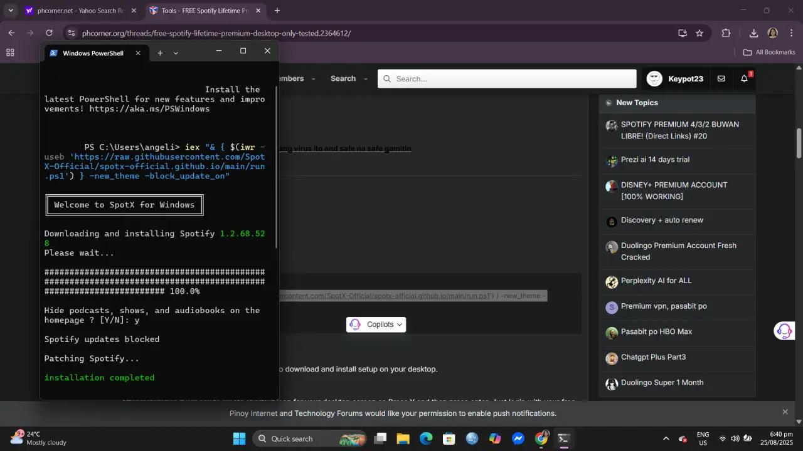Switch to Chrome from taskbar

point(541,438)
